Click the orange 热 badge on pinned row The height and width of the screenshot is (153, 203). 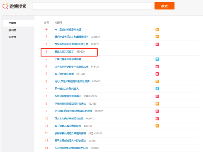tap(157, 29)
